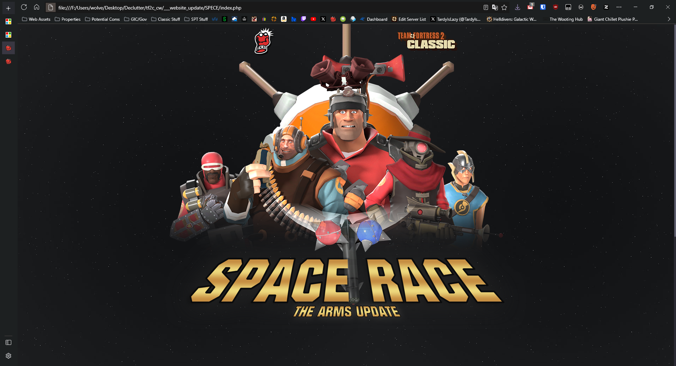This screenshot has height=366, width=676.
Task: Open the Amazon bookmark icon
Action: click(x=284, y=19)
